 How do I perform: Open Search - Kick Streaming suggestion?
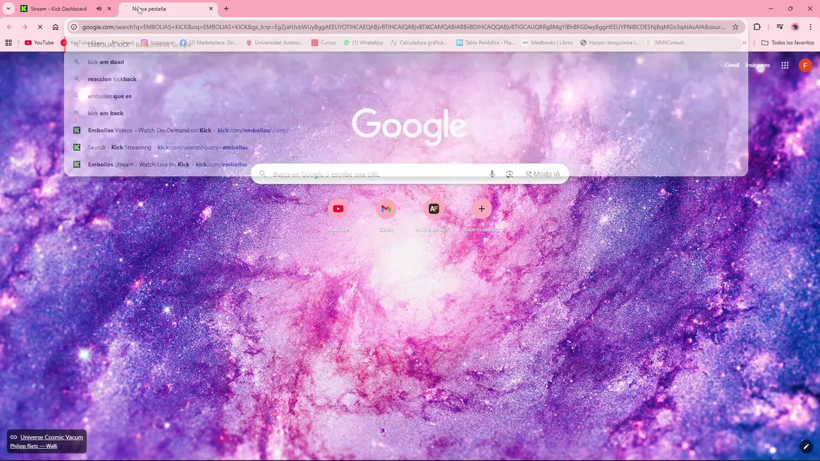(406, 147)
